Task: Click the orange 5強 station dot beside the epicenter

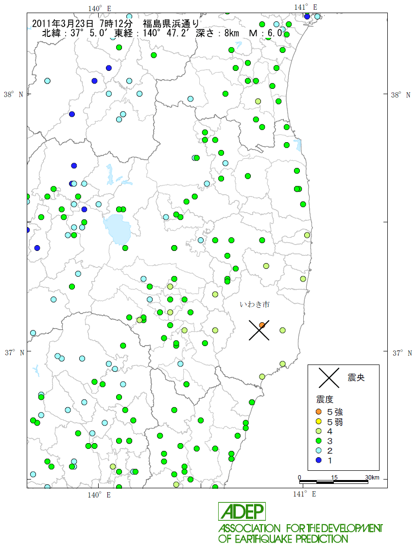Action: point(262,325)
